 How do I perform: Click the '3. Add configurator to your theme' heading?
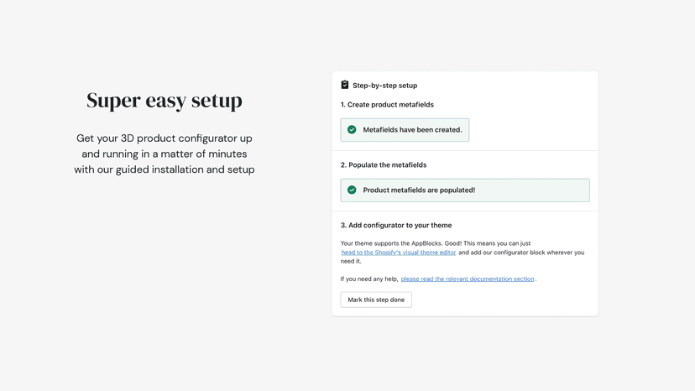tap(396, 225)
